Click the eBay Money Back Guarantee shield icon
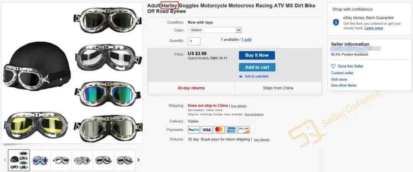The width and height of the screenshot is (413, 172). click(x=336, y=23)
